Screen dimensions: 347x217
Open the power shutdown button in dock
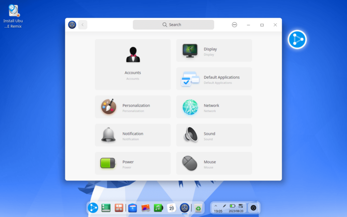click(253, 208)
